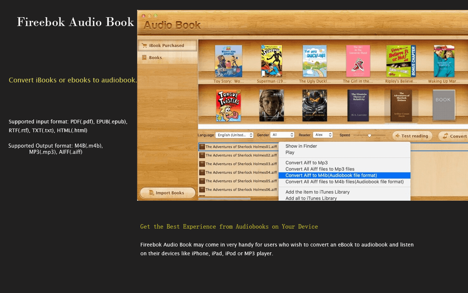468x293 pixels.
Task: Click the file icon of Holmes05.aiff
Action: pos(202,181)
